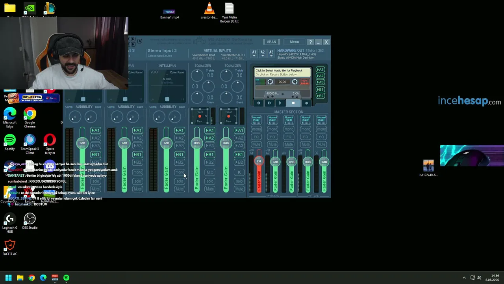Select Opera tarayıcı desktop shortcut

(x=50, y=144)
